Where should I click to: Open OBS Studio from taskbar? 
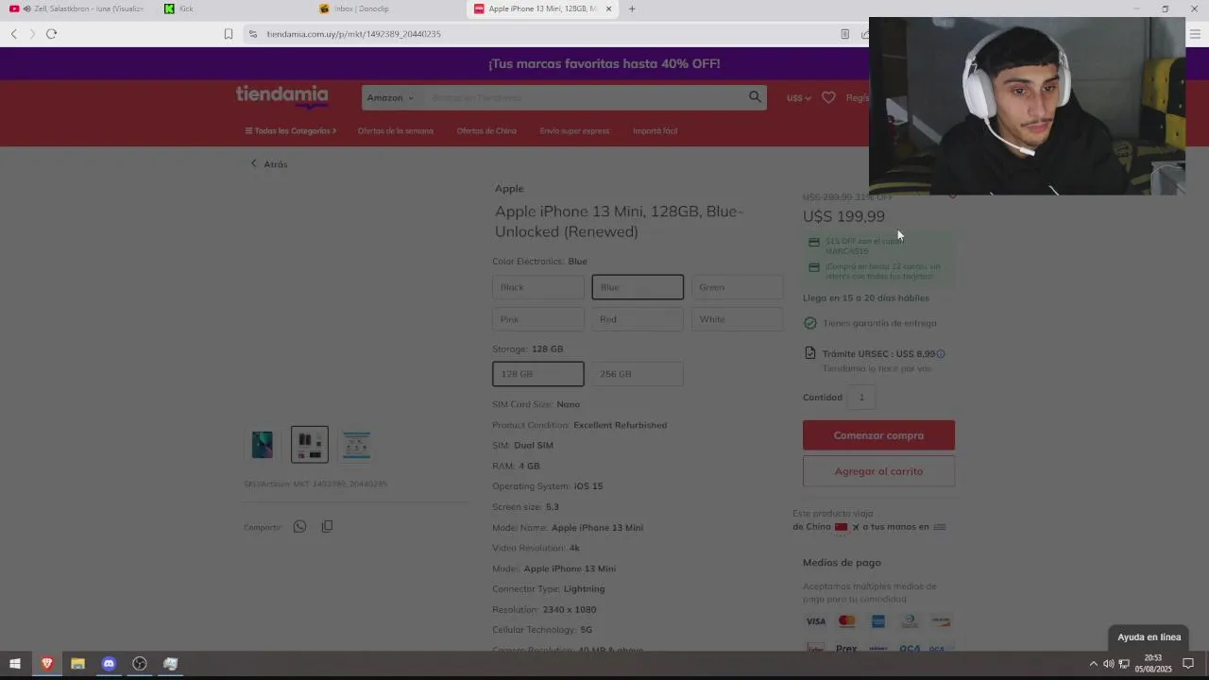pos(140,664)
